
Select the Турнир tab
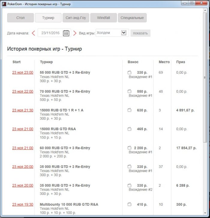click(48, 18)
